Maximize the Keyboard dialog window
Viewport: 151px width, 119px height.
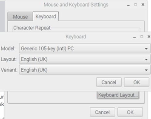[142, 36]
